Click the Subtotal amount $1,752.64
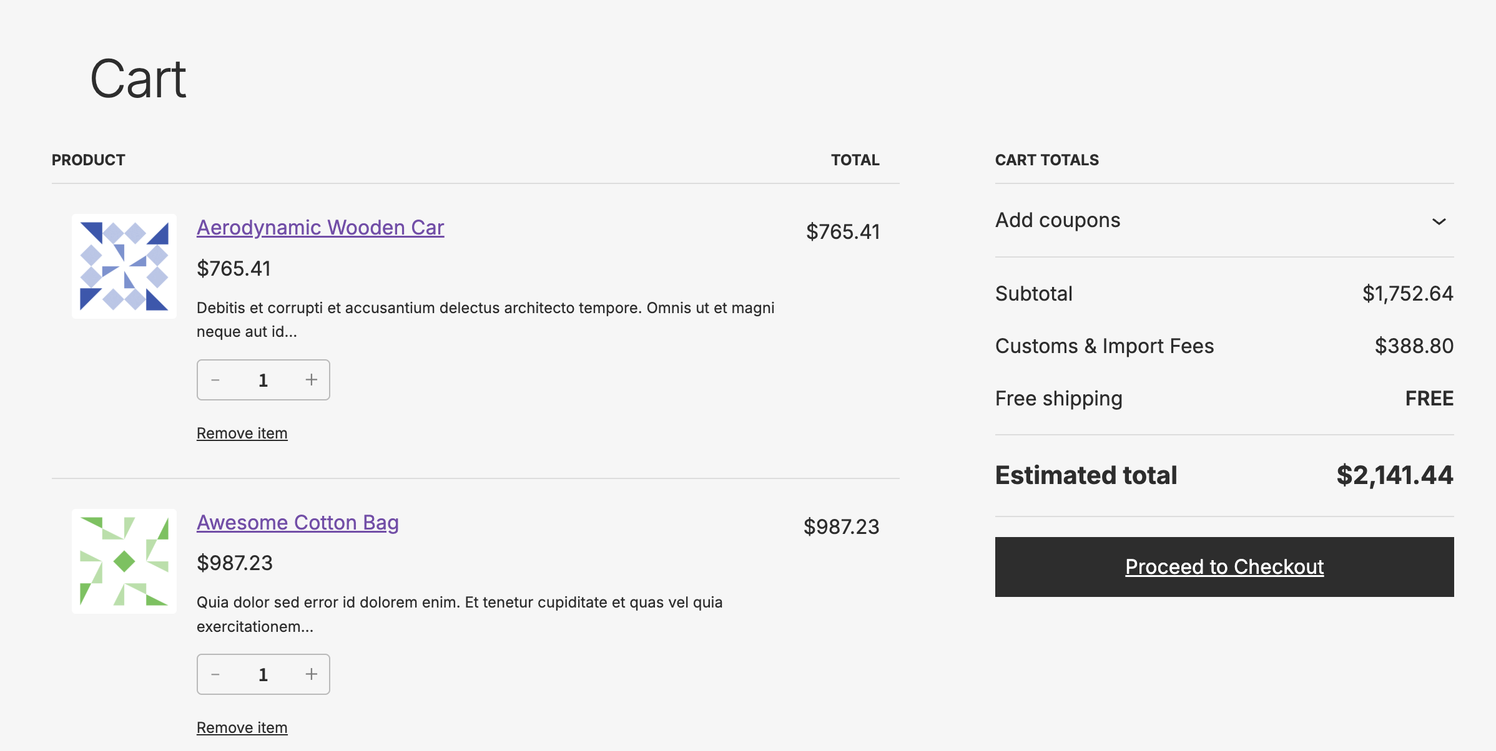The width and height of the screenshot is (1496, 751). 1407,294
